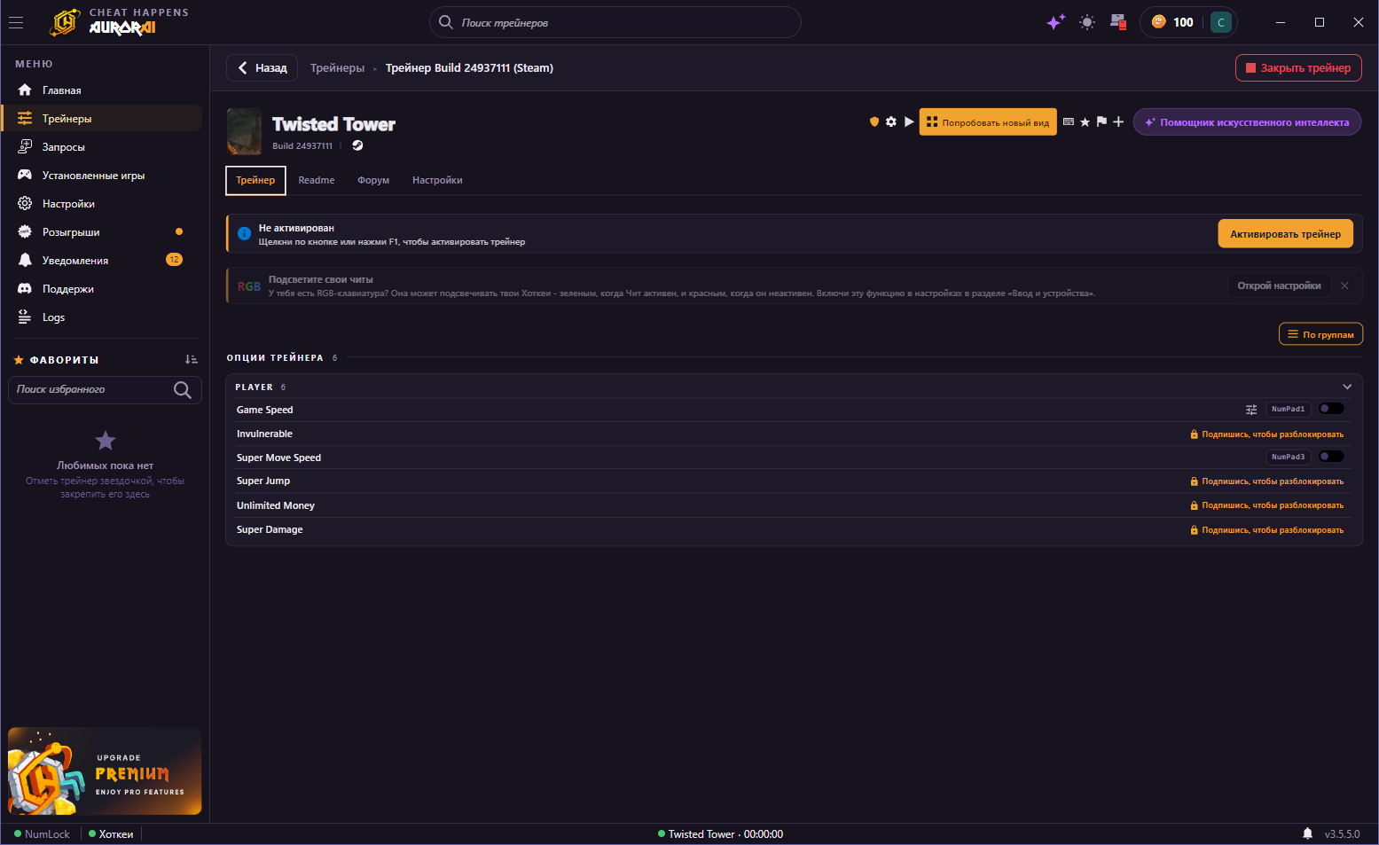The width and height of the screenshot is (1379, 845).
Task: Click the Cheat Happens Aurora logo
Action: [119, 22]
